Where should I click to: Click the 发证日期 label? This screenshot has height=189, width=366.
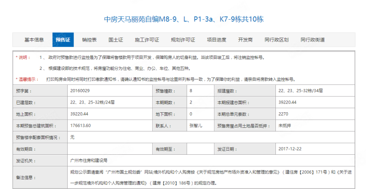pos(227,149)
